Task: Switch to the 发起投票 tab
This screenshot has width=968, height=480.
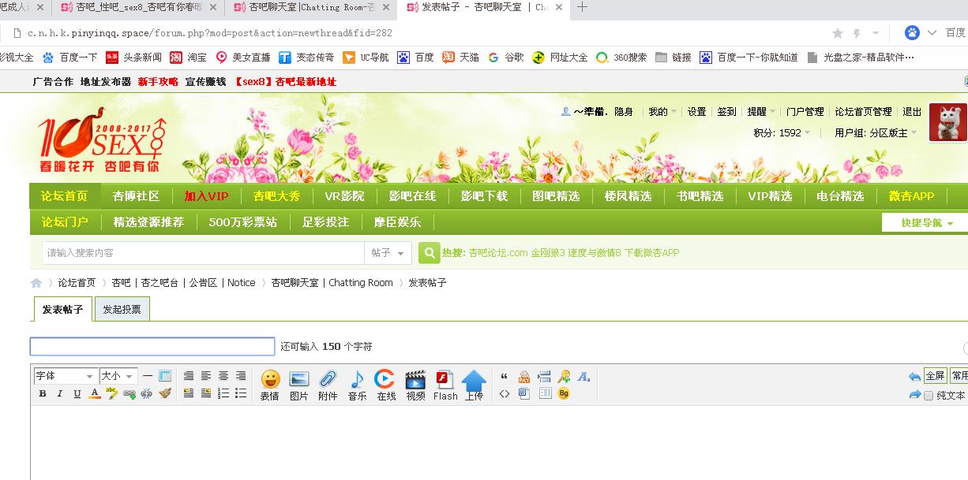Action: click(x=122, y=310)
